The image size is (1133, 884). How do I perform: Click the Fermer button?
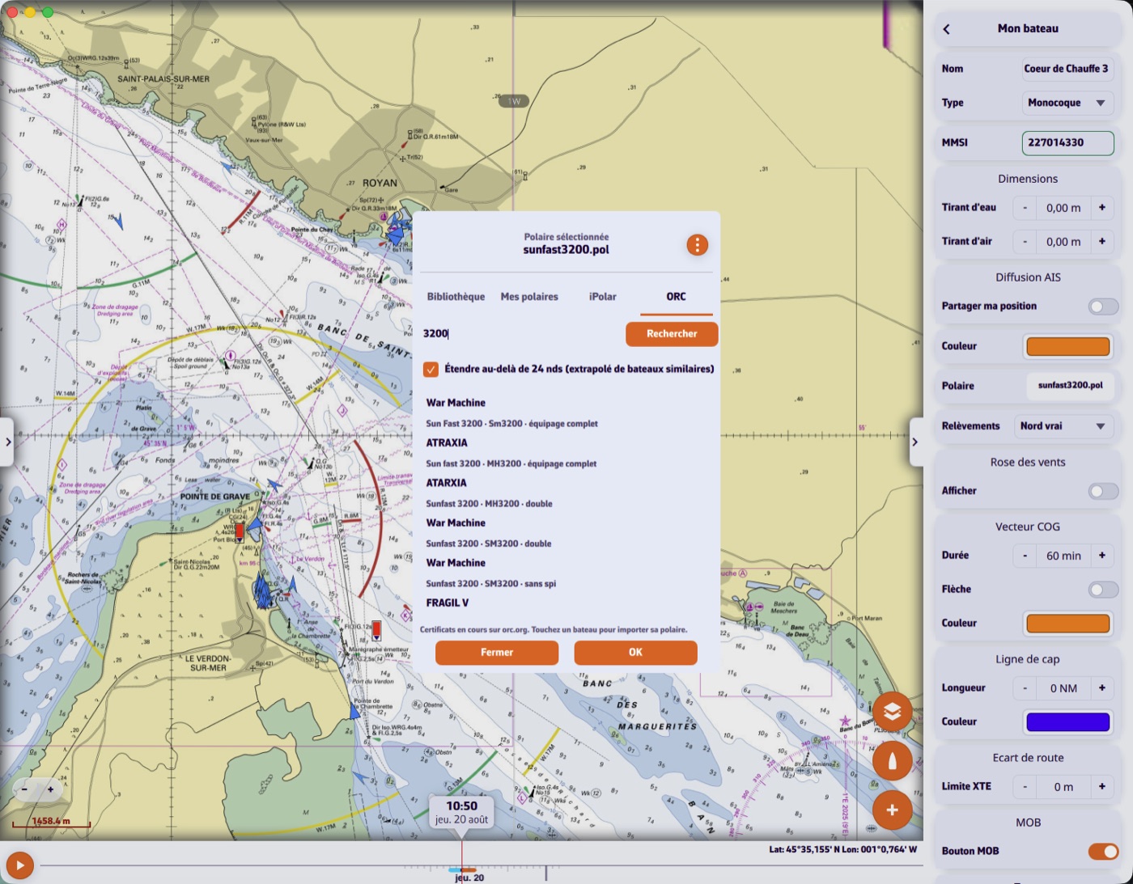(x=497, y=653)
